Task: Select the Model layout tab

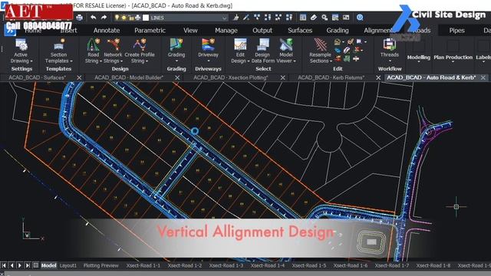Action: pos(49,265)
